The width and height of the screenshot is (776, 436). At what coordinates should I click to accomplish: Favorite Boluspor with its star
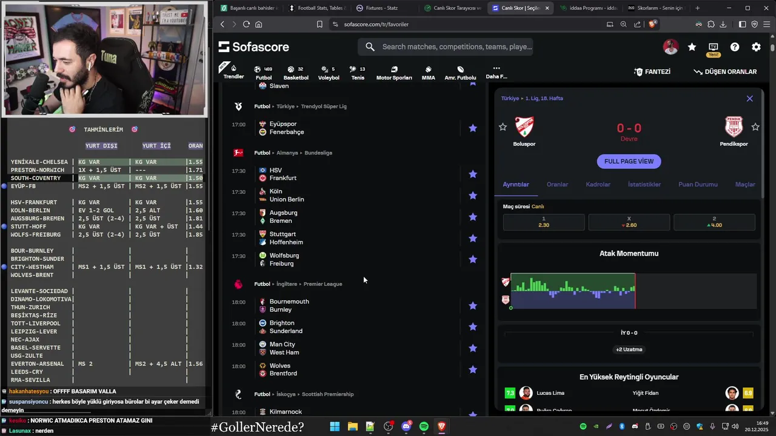click(x=503, y=127)
